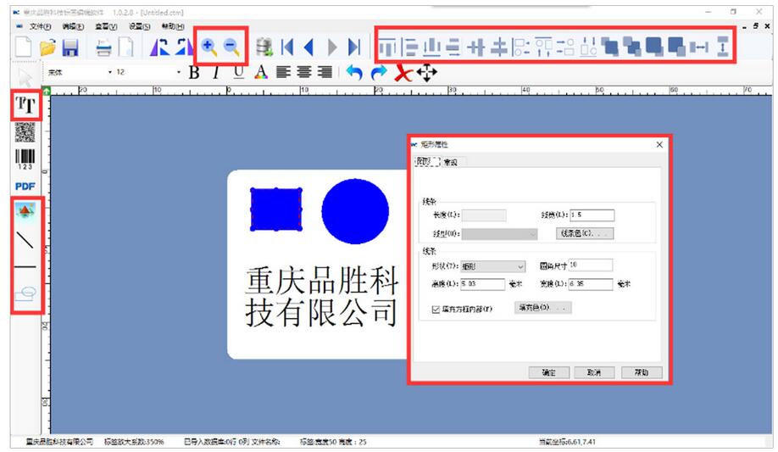The width and height of the screenshot is (778, 452).
Task: Redo the last undone action
Action: click(x=379, y=73)
